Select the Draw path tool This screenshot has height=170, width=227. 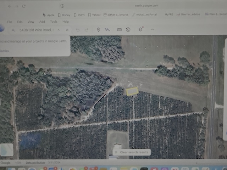[x=107, y=30]
